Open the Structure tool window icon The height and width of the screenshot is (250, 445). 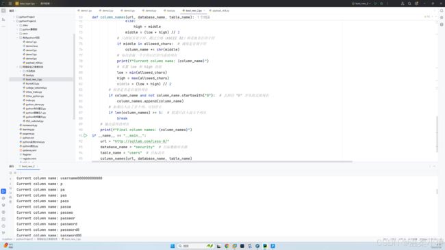[x=3, y=19]
